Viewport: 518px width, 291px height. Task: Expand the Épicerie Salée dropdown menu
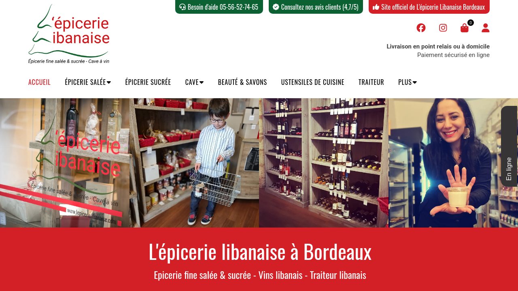[x=88, y=82]
